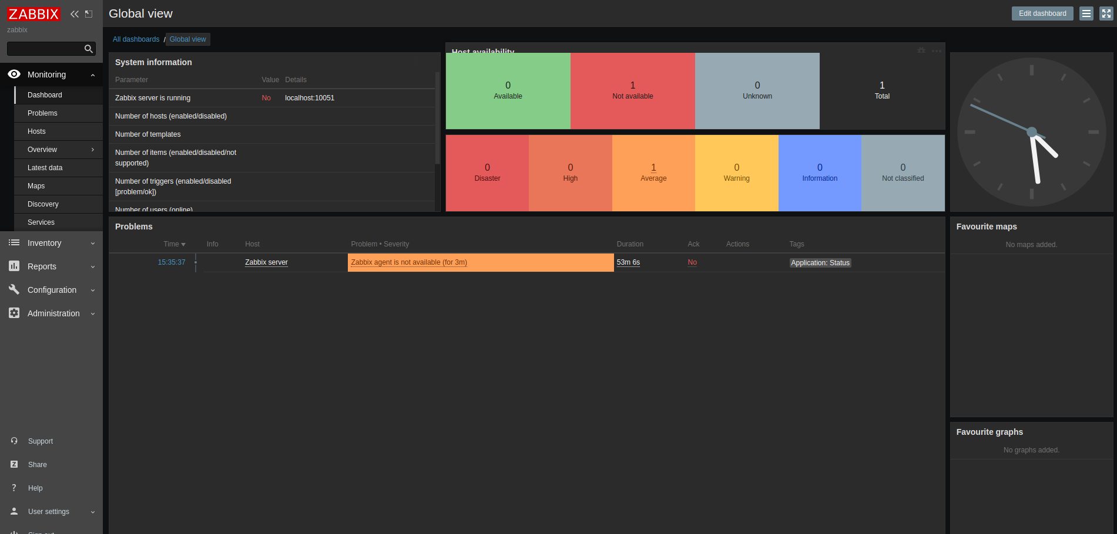
Task: Open Zabbix server host link
Action: [266, 262]
